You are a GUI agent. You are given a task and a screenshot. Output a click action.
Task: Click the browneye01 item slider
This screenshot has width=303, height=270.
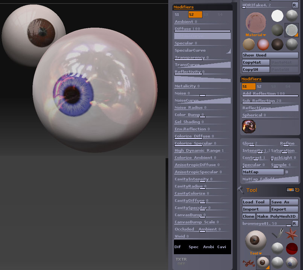266,223
